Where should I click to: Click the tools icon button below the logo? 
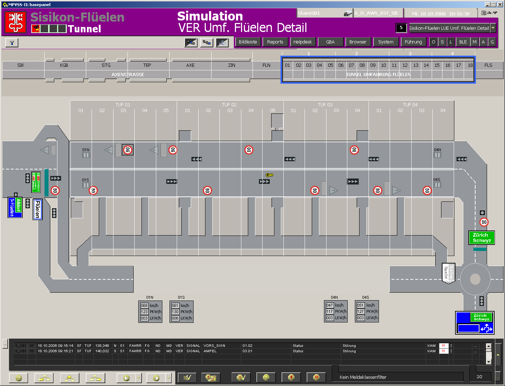pos(12,43)
